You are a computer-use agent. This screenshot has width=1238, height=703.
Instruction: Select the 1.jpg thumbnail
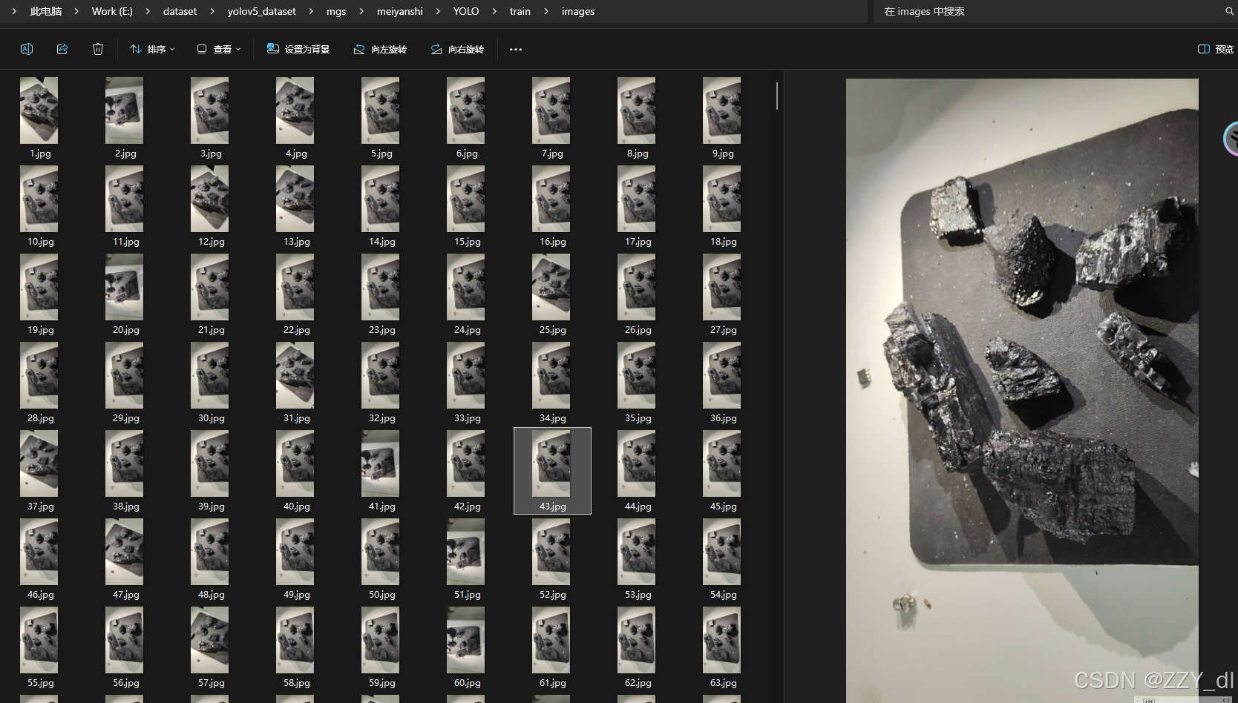39,110
